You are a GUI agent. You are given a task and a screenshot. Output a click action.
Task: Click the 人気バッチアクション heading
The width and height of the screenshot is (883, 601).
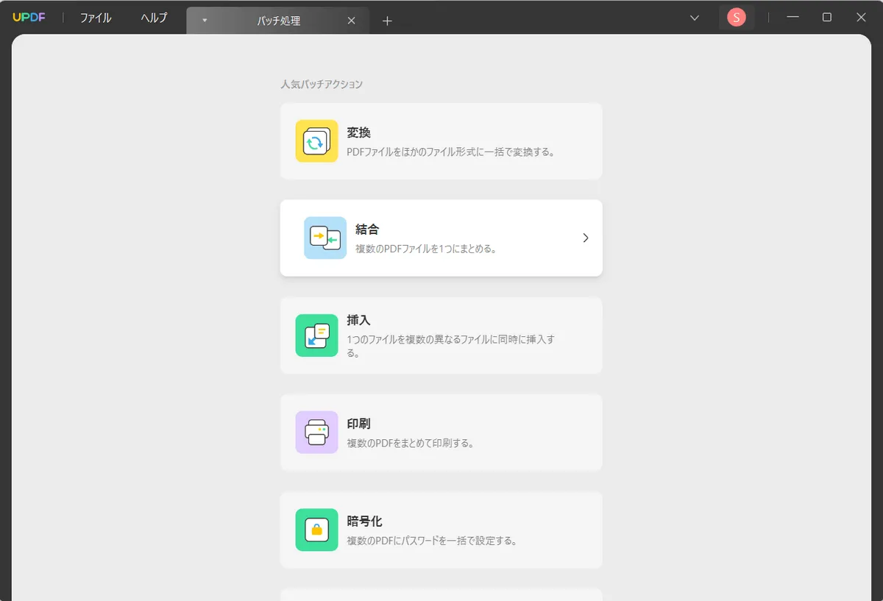322,85
